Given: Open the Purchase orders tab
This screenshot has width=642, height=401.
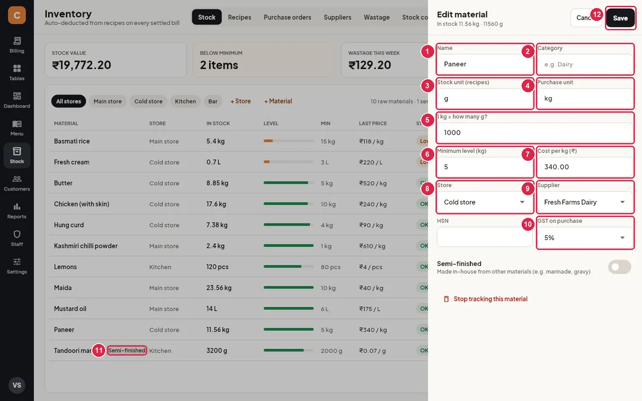Looking at the screenshot, I should [x=287, y=17].
